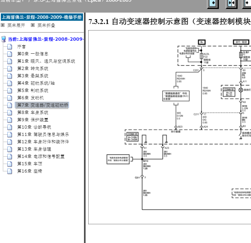Click the page icon beside 第7章
The height and width of the screenshot is (243, 251).
point(10,105)
